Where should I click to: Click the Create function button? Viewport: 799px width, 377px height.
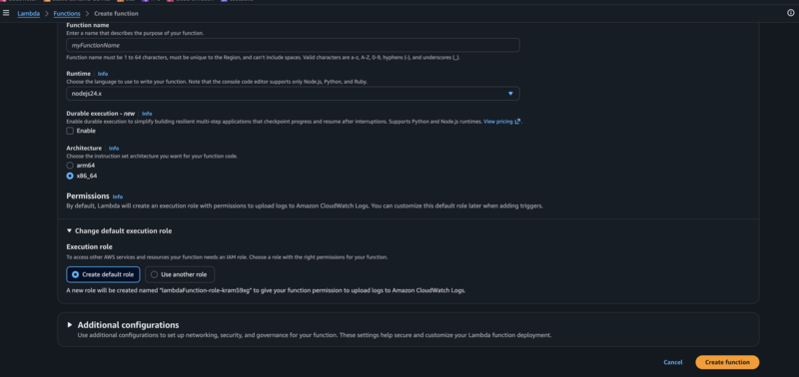727,362
